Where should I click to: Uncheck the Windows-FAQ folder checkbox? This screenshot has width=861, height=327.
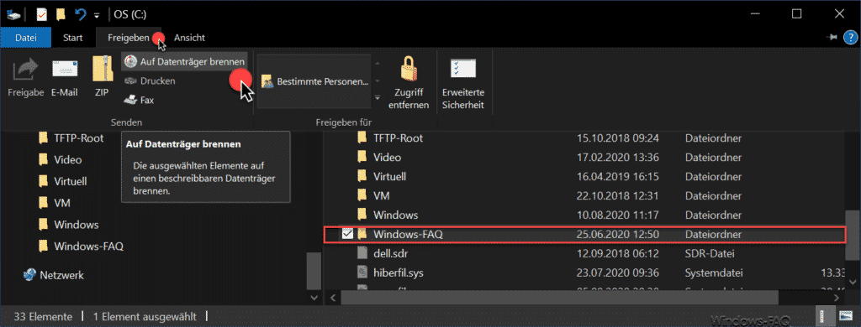click(x=347, y=235)
